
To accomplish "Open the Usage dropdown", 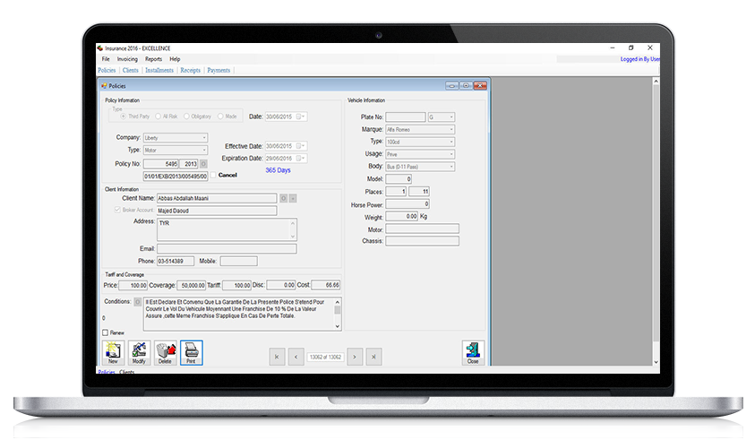I will pos(420,154).
